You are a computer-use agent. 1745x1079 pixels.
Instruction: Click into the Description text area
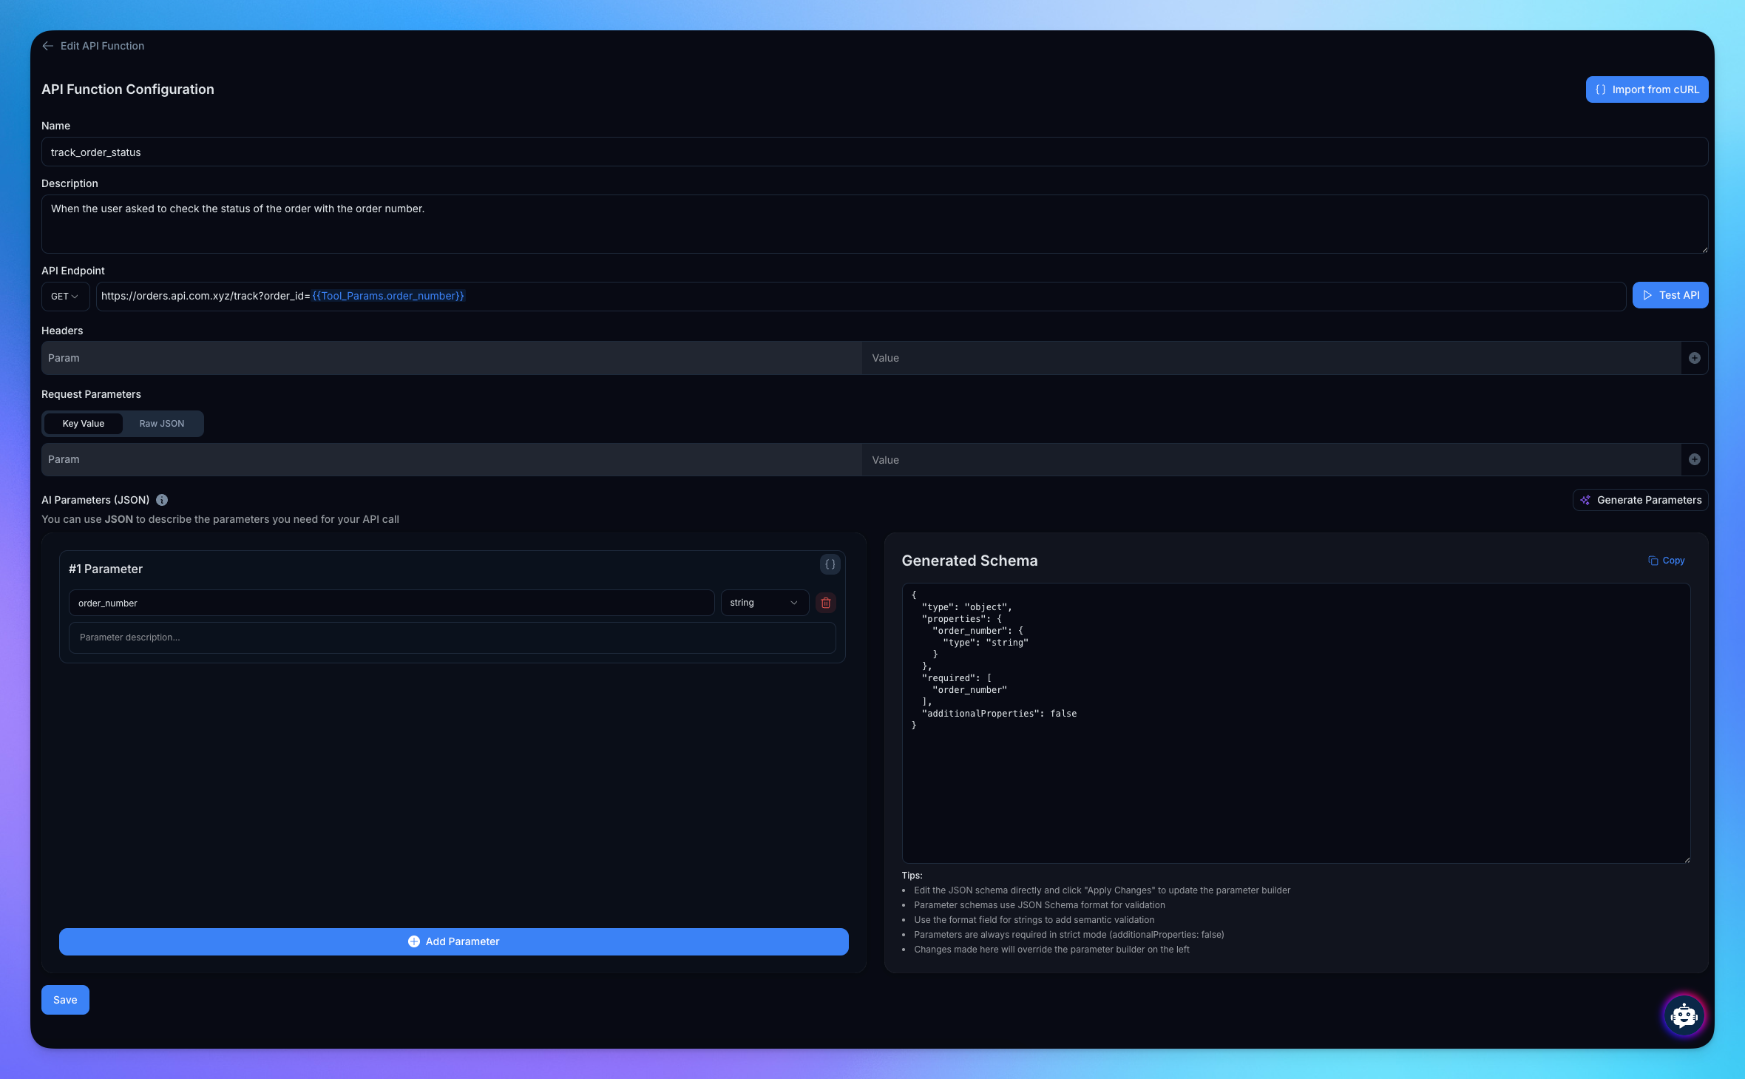[875, 224]
